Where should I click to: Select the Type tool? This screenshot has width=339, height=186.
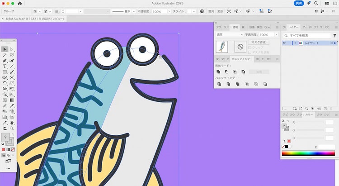[x=5, y=66]
